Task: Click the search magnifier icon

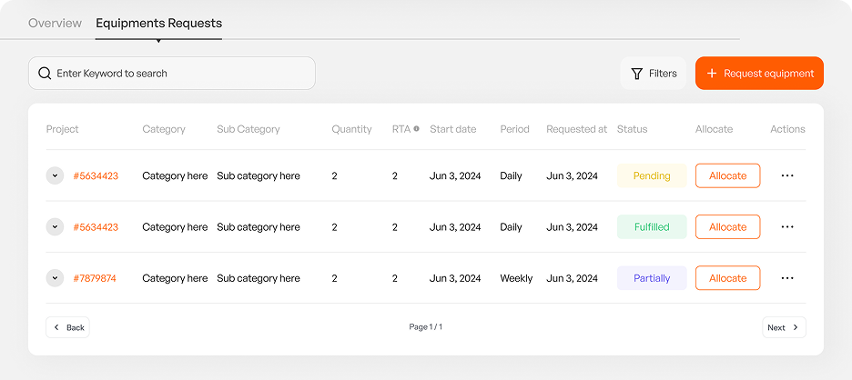Action: coord(45,74)
